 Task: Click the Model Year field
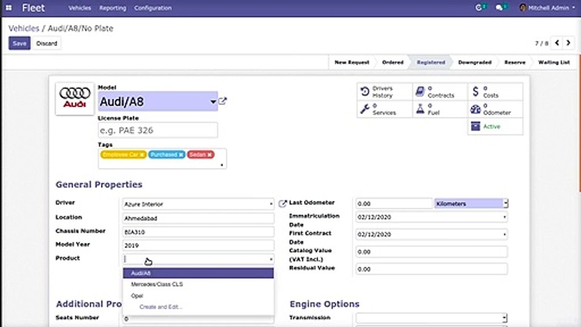[x=198, y=246]
